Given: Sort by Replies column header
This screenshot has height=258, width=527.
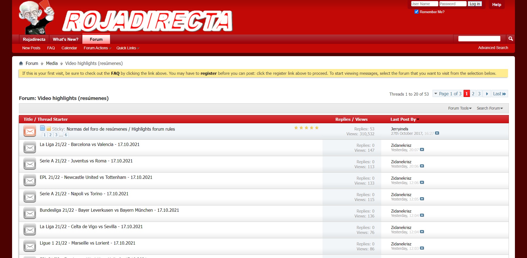Looking at the screenshot, I should coord(343,119).
